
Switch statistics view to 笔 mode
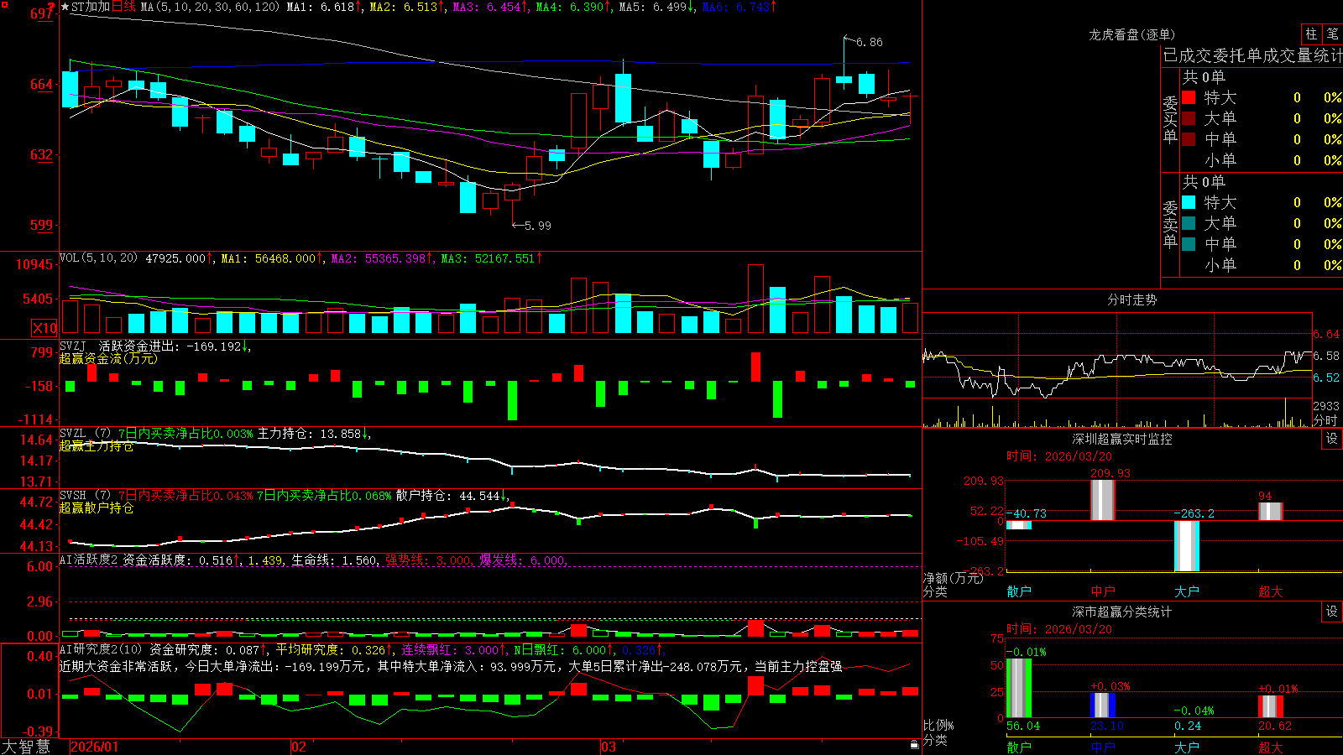click(x=1332, y=34)
